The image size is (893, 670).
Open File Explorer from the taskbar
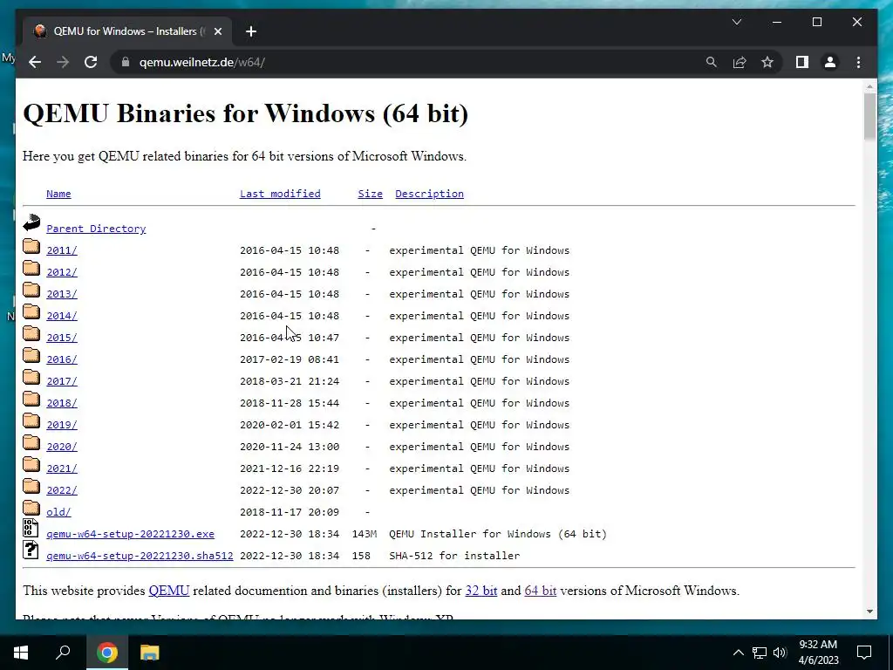(150, 653)
